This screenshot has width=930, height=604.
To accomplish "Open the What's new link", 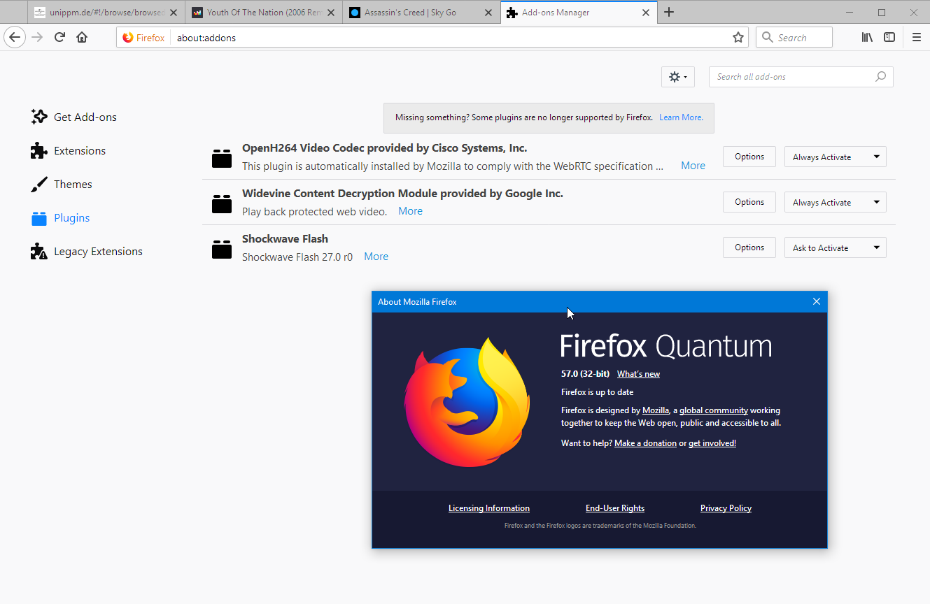I will click(x=638, y=374).
